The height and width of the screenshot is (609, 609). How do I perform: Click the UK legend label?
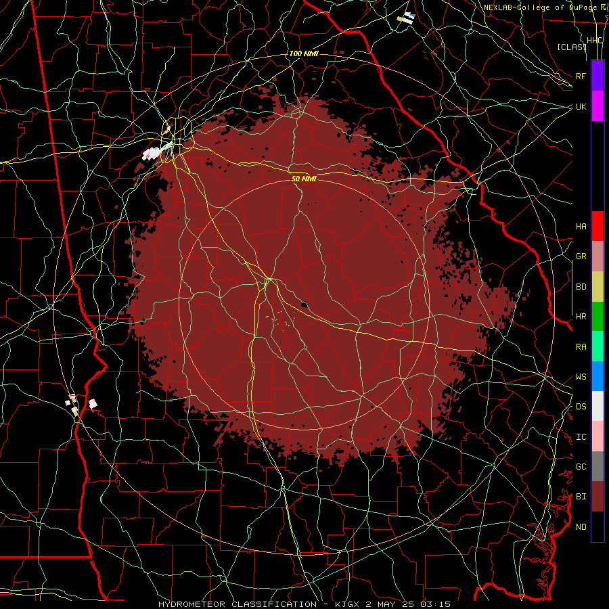coord(581,106)
